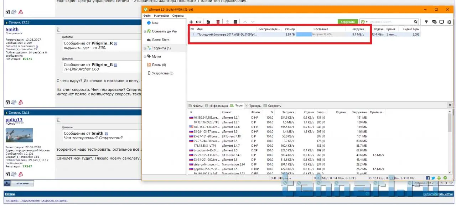456x208 pixels.
Task: Click the download progress bar at 32.4%
Action: pyautogui.click(x=321, y=35)
